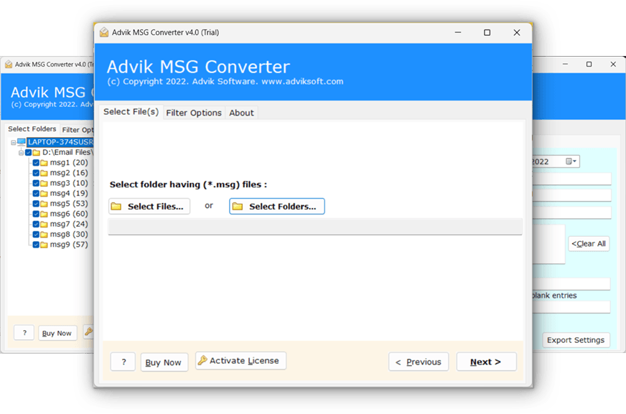
Task: Click the msg8 folder icon
Action: point(44,235)
